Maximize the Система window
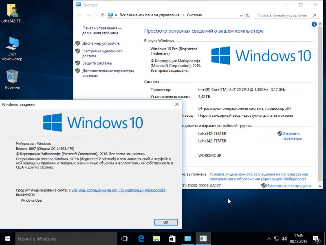The width and height of the screenshot is (326, 245). coord(301,5)
